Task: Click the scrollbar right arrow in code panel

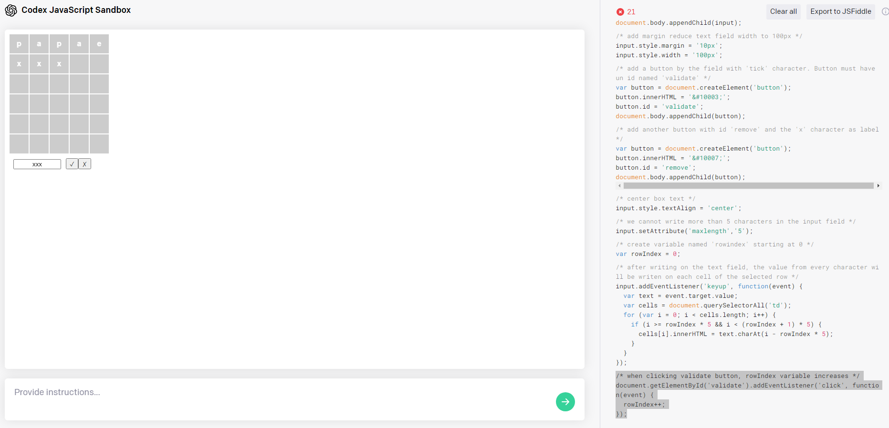Action: click(x=878, y=185)
